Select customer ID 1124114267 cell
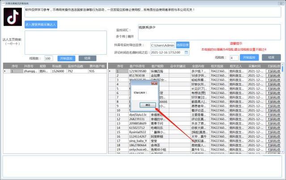This screenshot has height=180, width=286. pyautogui.click(x=139, y=136)
